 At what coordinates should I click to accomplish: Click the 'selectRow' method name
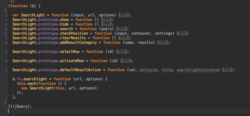(x=70, y=52)
